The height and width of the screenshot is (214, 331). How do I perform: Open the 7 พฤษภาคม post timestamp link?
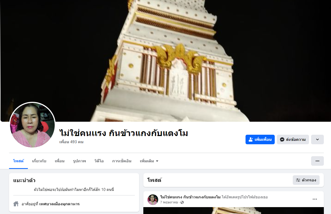click(170, 202)
